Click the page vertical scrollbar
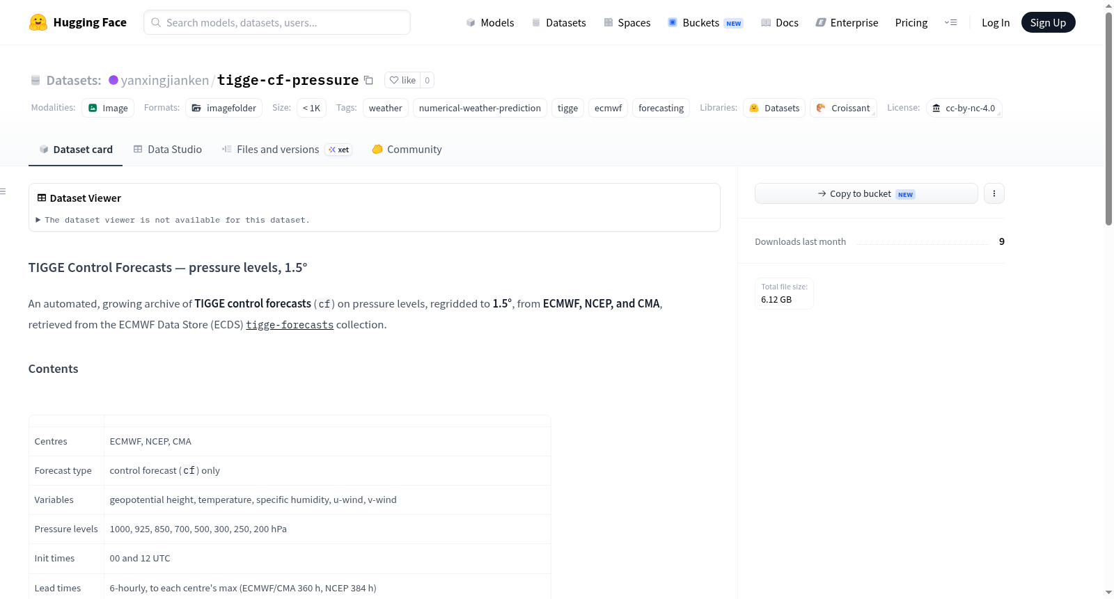 pyautogui.click(x=1108, y=118)
